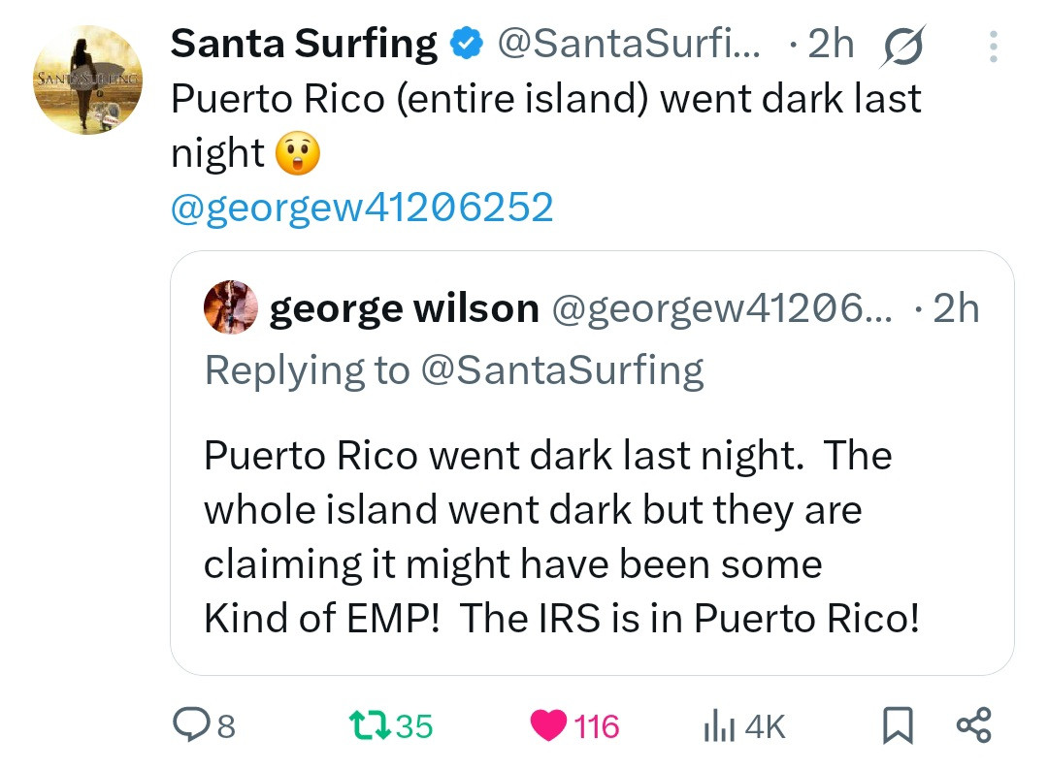Open the quoted tweet about EMP

click(561, 538)
